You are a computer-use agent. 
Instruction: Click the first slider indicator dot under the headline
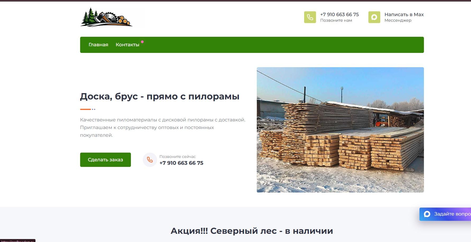point(93,109)
